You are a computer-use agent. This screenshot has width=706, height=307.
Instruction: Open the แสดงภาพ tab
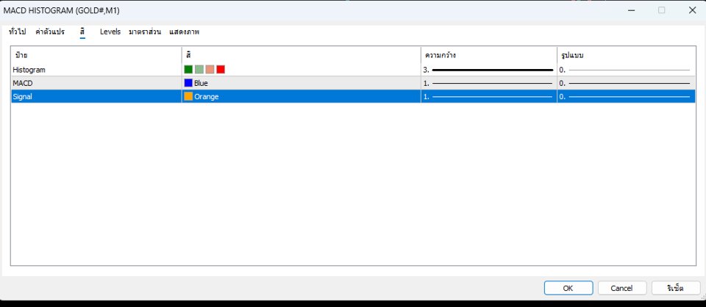[185, 32]
